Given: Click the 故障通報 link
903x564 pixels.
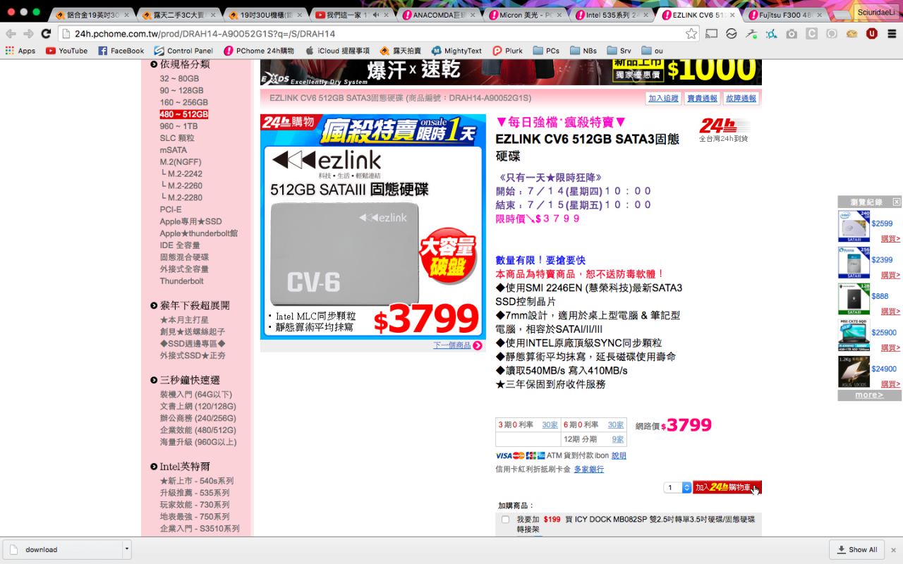Looking at the screenshot, I should 741,99.
